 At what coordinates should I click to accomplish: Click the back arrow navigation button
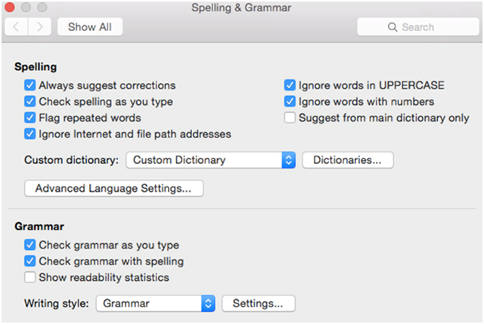coord(17,27)
